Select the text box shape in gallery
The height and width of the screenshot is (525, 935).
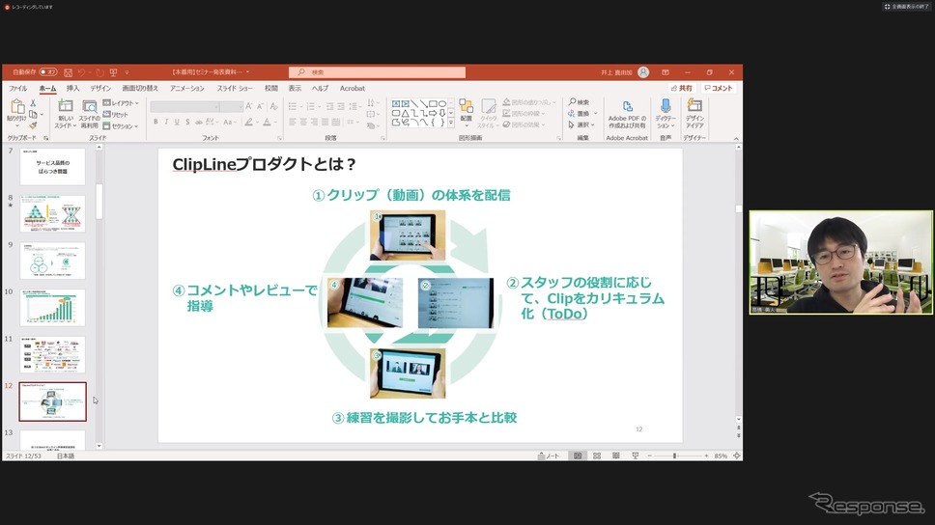pyautogui.click(x=396, y=103)
